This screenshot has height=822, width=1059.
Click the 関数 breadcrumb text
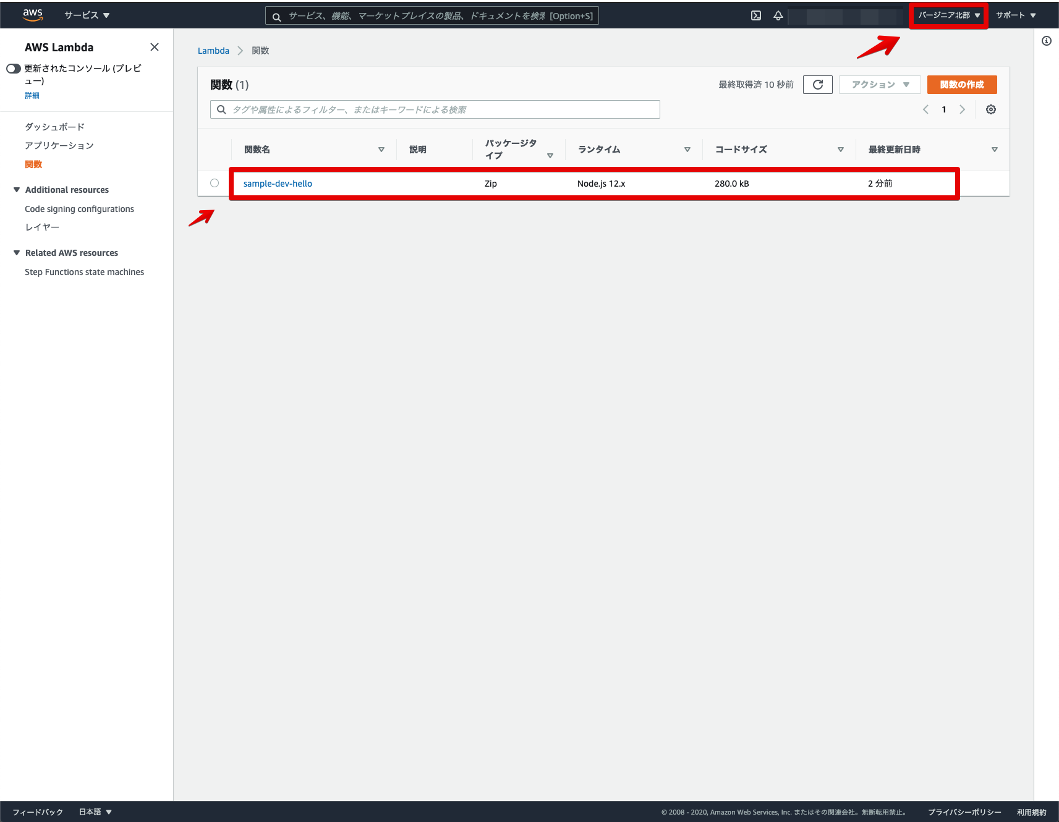(x=260, y=51)
